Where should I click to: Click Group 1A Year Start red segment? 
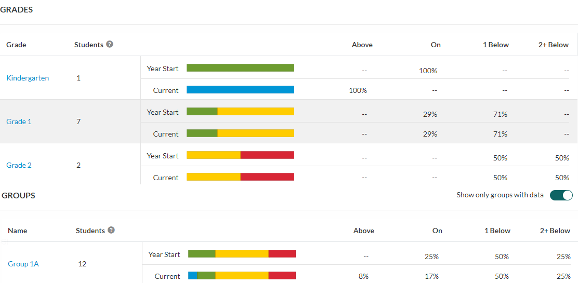pos(282,254)
